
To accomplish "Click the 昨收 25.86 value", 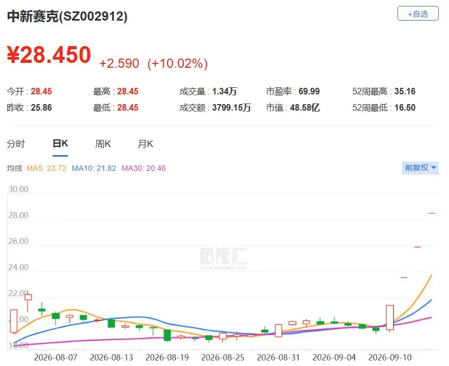I will tap(41, 108).
